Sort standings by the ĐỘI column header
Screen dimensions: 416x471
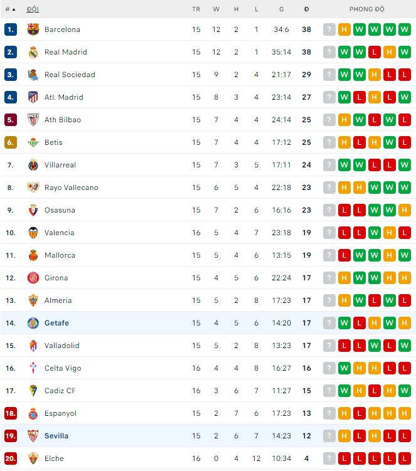click(33, 9)
